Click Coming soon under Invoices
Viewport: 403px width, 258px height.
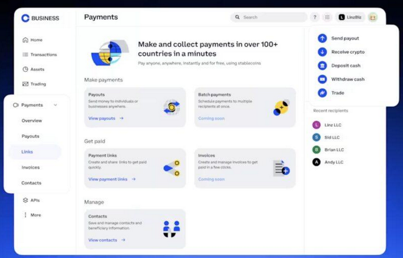pos(211,179)
